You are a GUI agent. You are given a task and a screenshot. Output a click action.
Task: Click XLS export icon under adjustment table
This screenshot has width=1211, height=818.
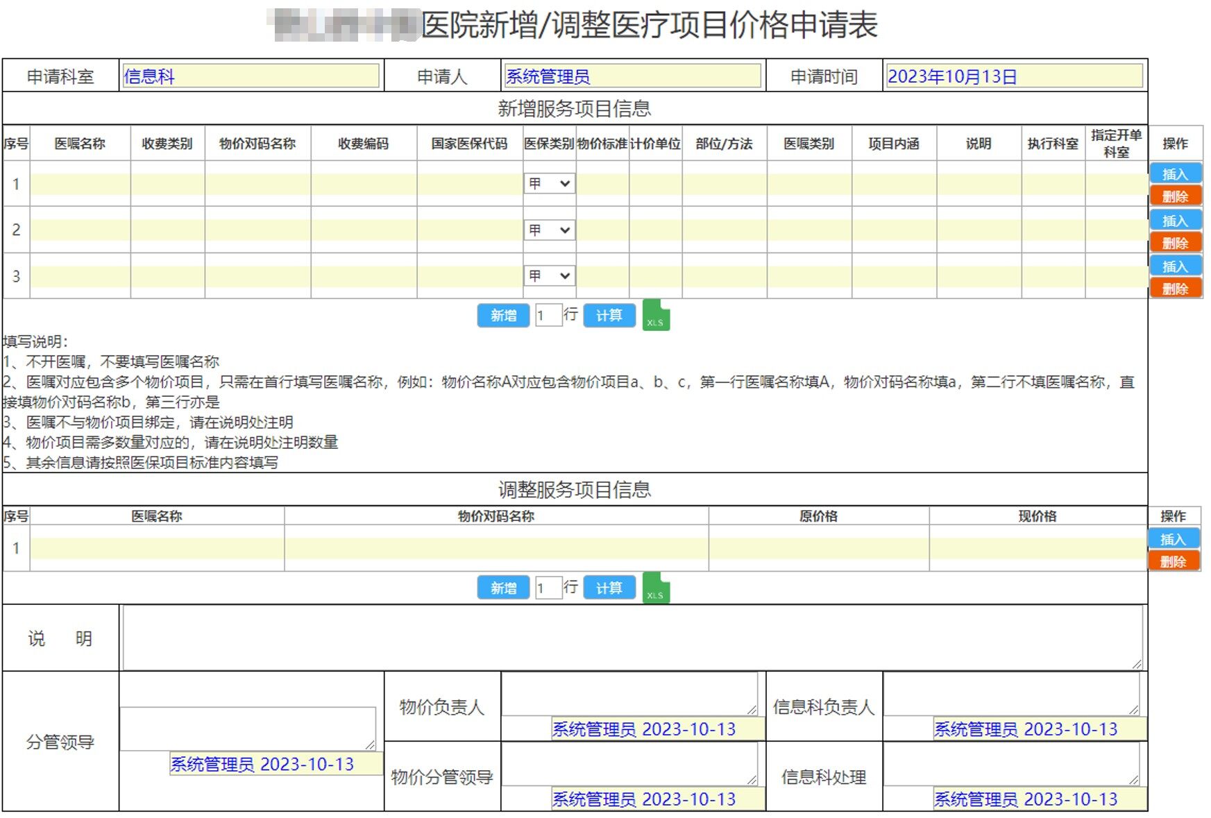(655, 588)
